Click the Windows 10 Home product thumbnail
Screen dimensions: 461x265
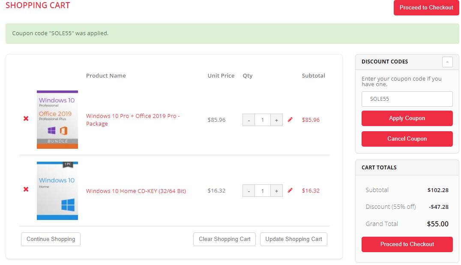pos(57,191)
